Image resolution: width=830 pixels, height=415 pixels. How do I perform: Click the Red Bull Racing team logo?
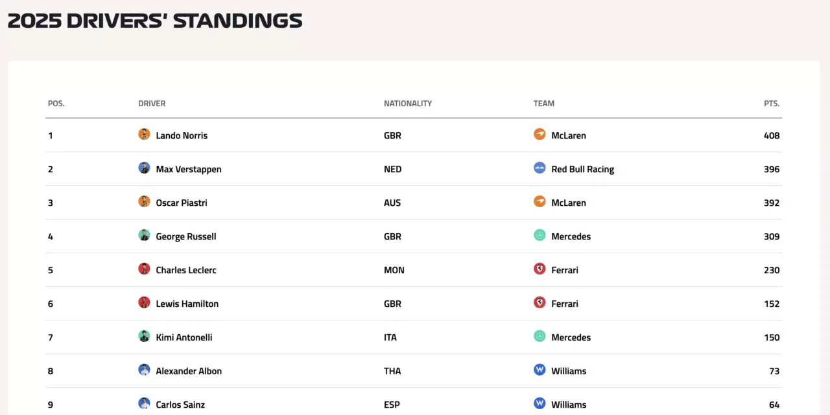pos(539,168)
